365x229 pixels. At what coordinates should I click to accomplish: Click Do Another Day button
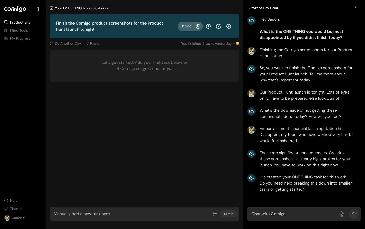click(65, 43)
